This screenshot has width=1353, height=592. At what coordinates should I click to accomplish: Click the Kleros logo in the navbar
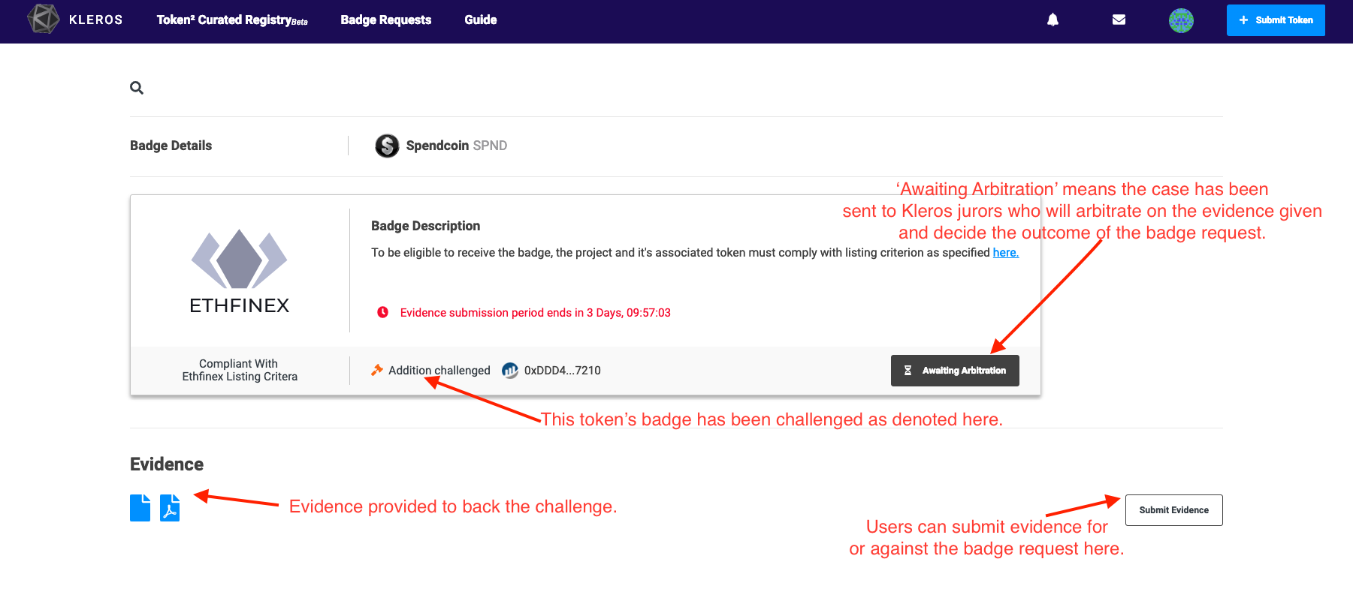pos(74,20)
